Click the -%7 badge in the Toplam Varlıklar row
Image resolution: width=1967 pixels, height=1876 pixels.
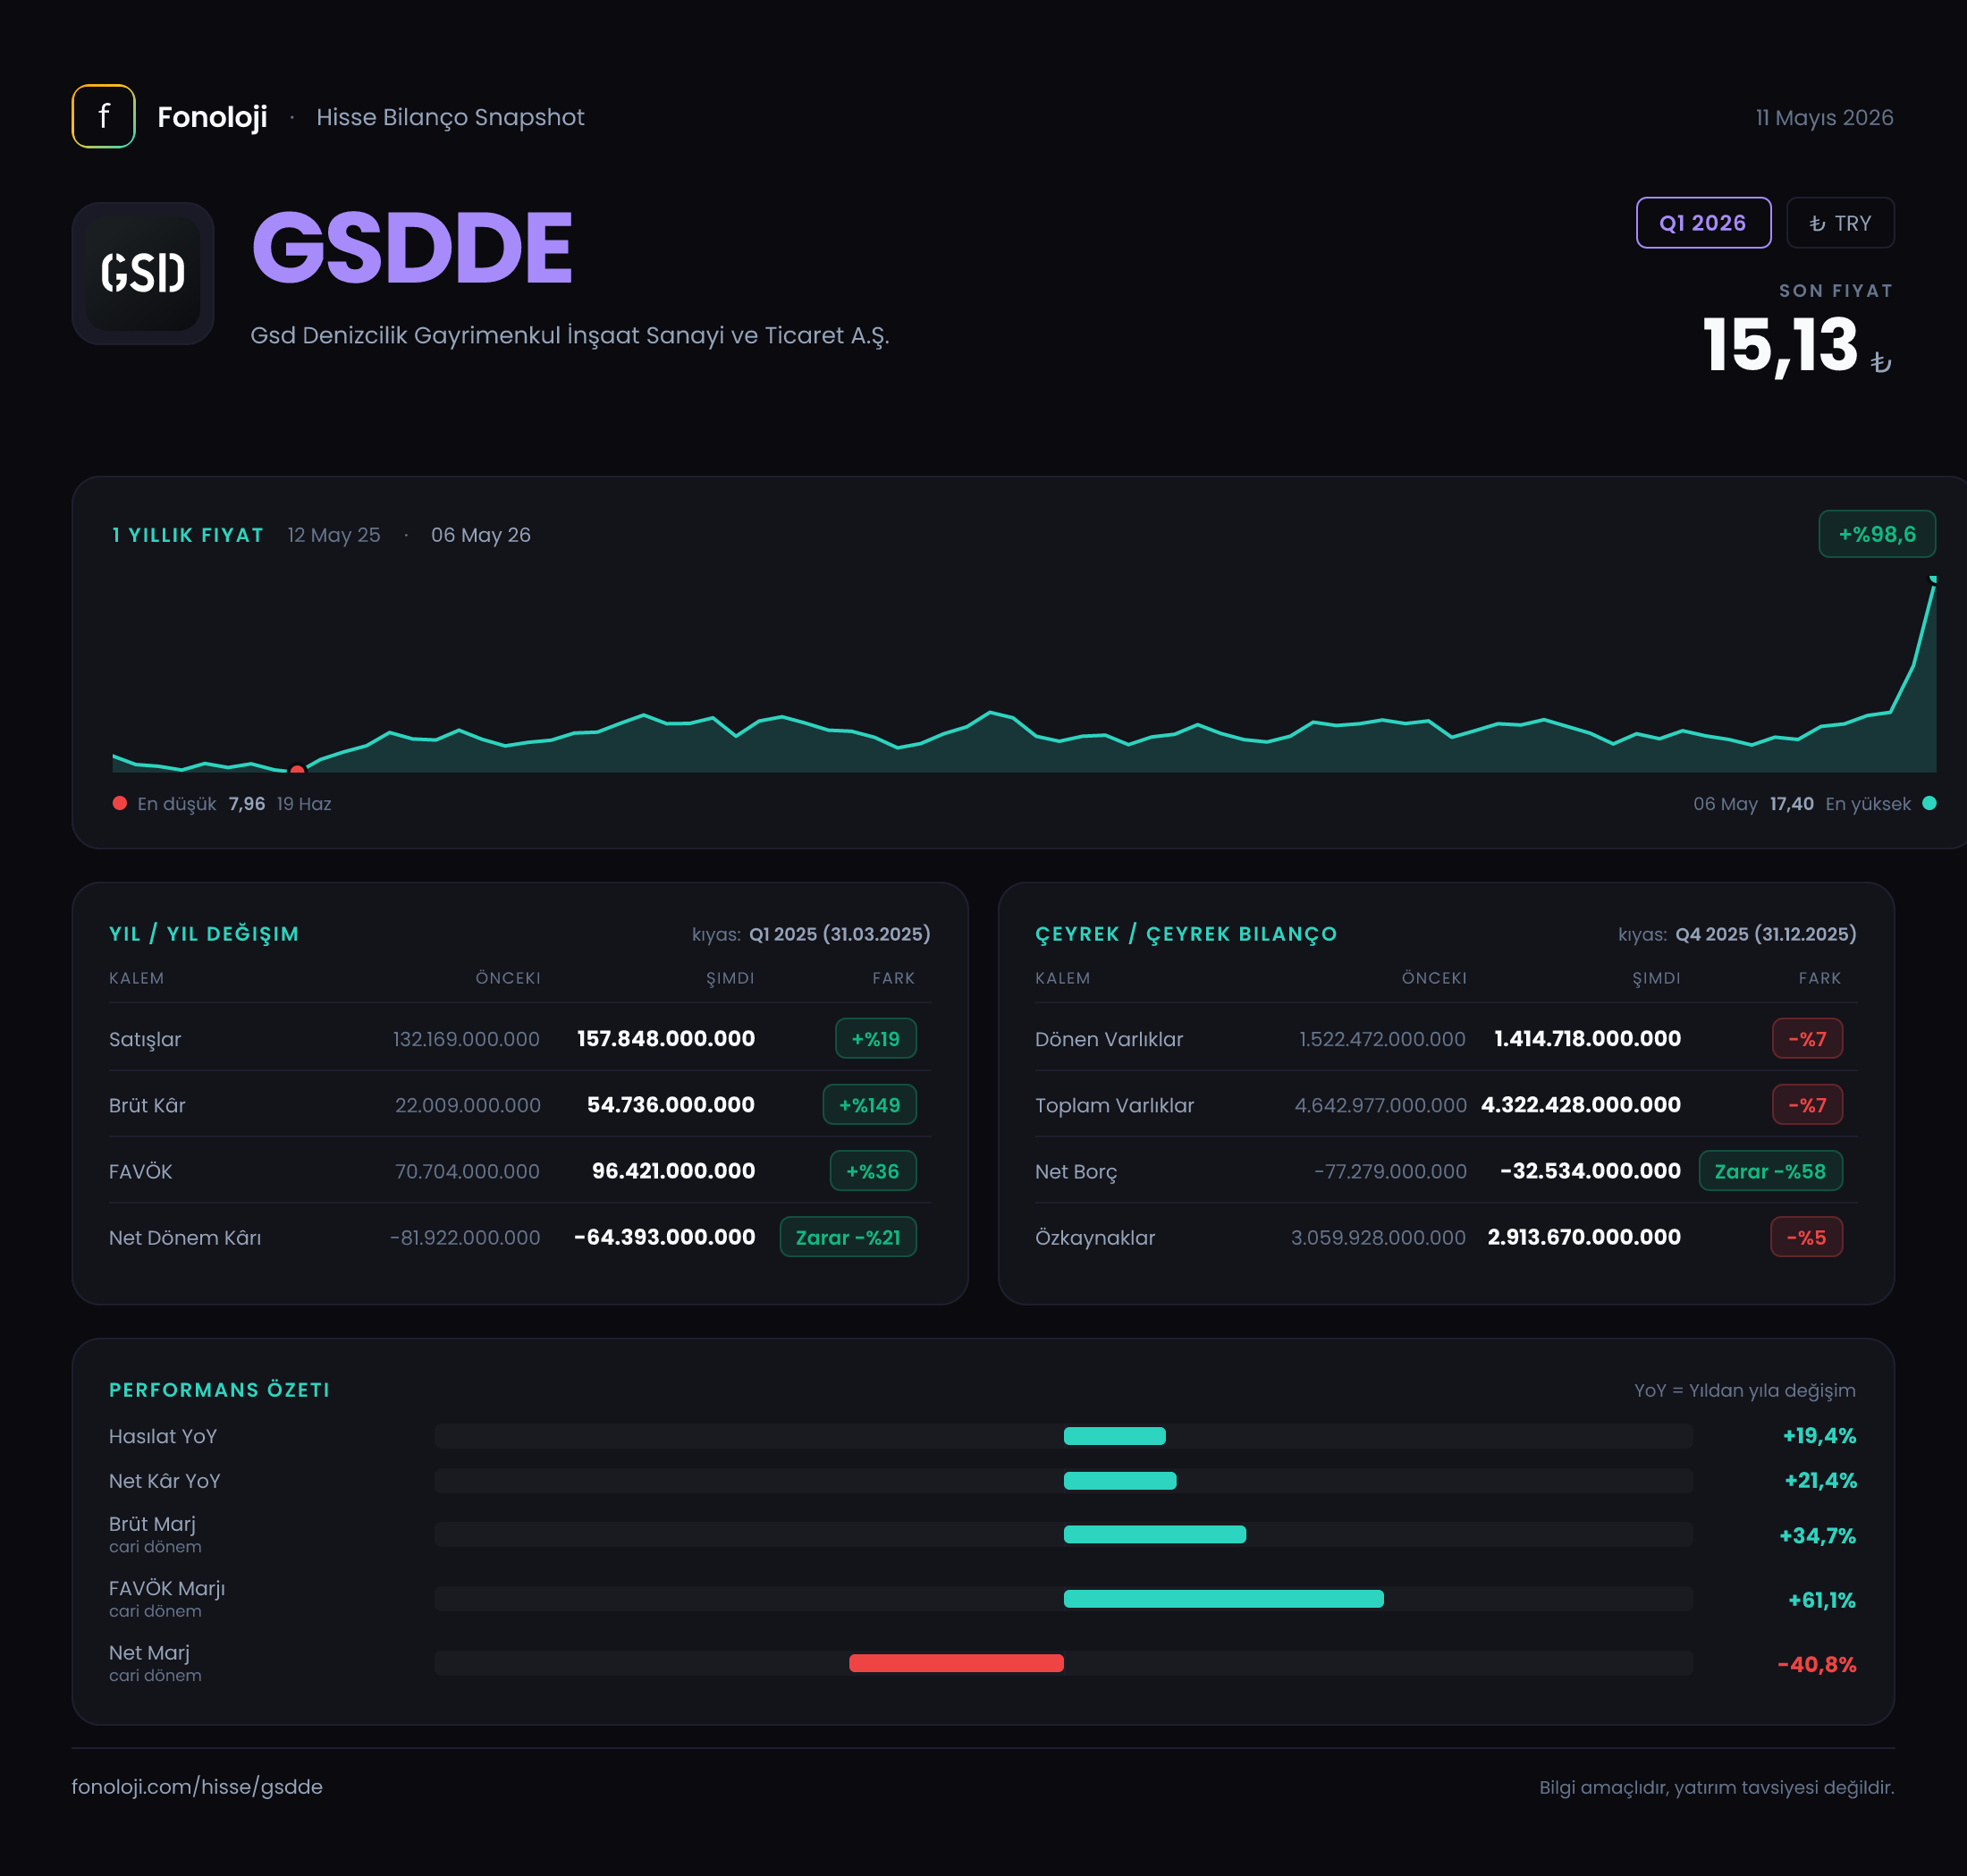tap(1807, 1105)
